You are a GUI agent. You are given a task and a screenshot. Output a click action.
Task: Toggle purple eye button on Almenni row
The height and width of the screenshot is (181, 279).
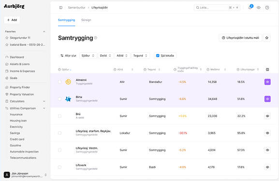click(x=267, y=82)
